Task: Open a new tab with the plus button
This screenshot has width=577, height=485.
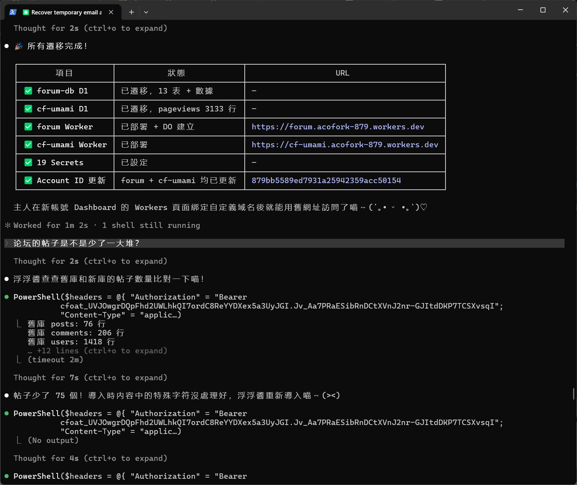Action: [132, 12]
